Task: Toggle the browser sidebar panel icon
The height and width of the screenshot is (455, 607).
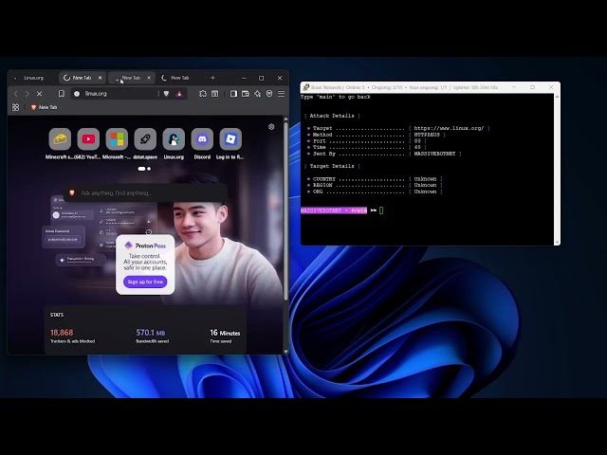Action: (x=233, y=94)
